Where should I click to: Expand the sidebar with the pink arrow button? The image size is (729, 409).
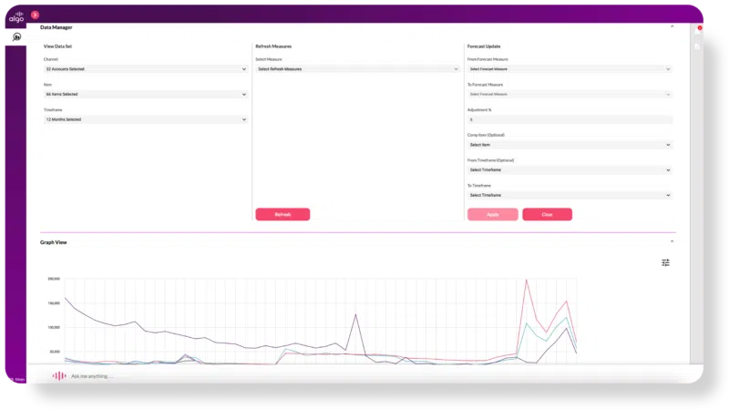tap(35, 15)
